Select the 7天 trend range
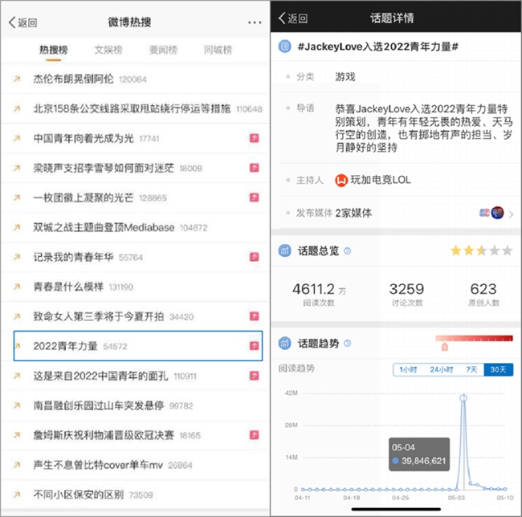Viewport: 522px width, 517px height. point(471,369)
